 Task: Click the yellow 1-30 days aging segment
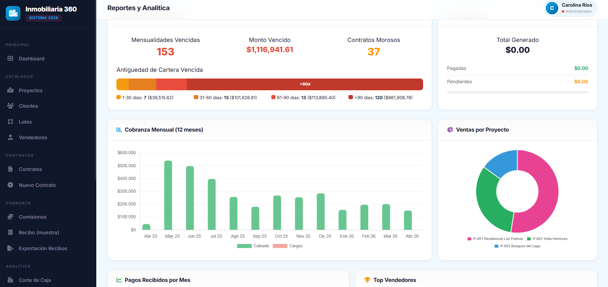coord(123,84)
